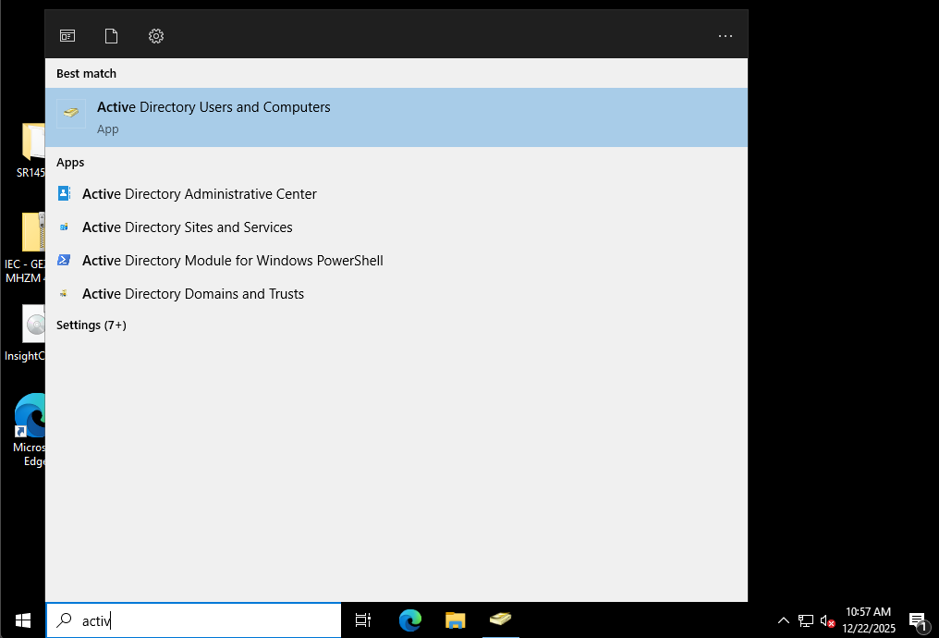The width and height of the screenshot is (939, 638).
Task: Click the Domains and Trusts result icon
Action: (64, 293)
